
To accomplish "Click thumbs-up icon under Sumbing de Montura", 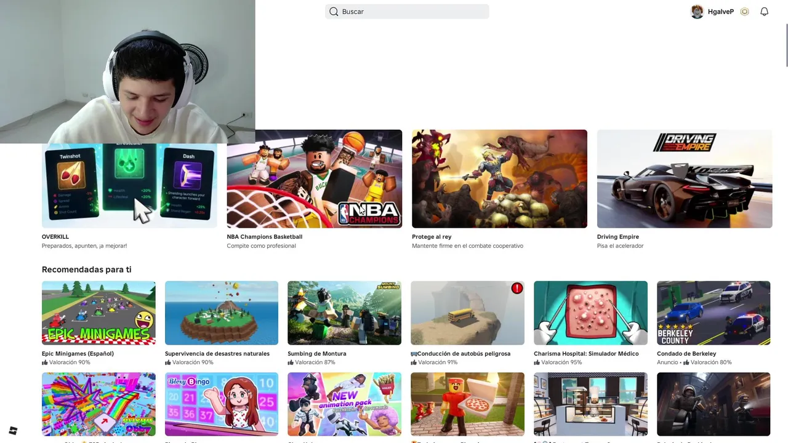I will [x=291, y=362].
